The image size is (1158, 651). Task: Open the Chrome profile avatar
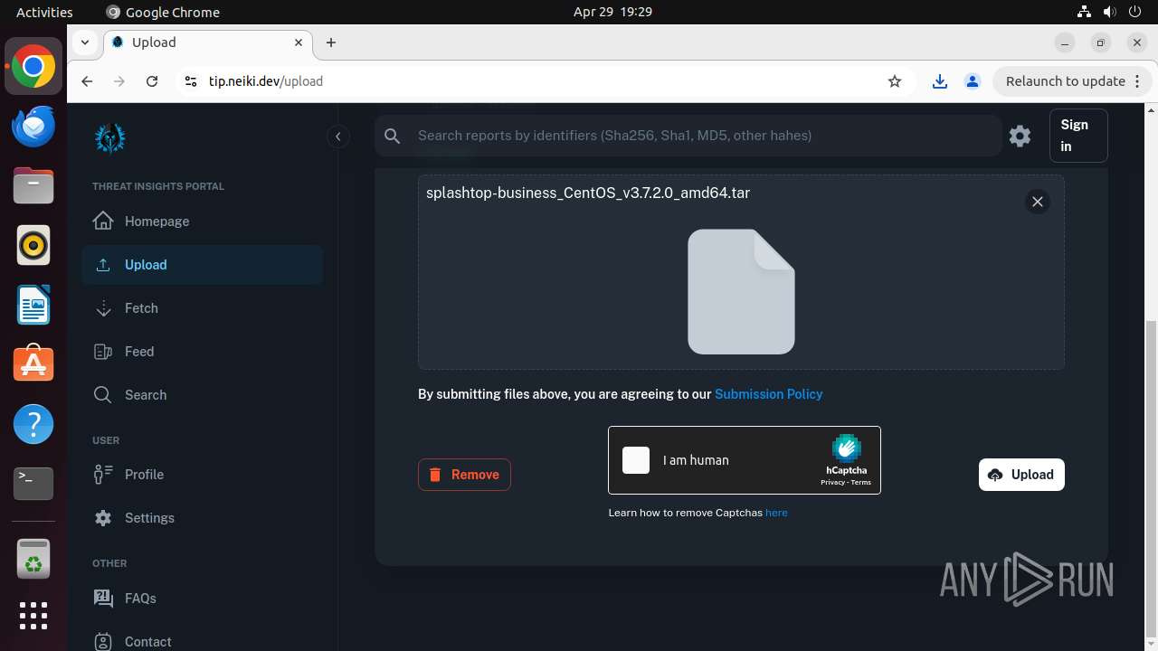pos(973,81)
